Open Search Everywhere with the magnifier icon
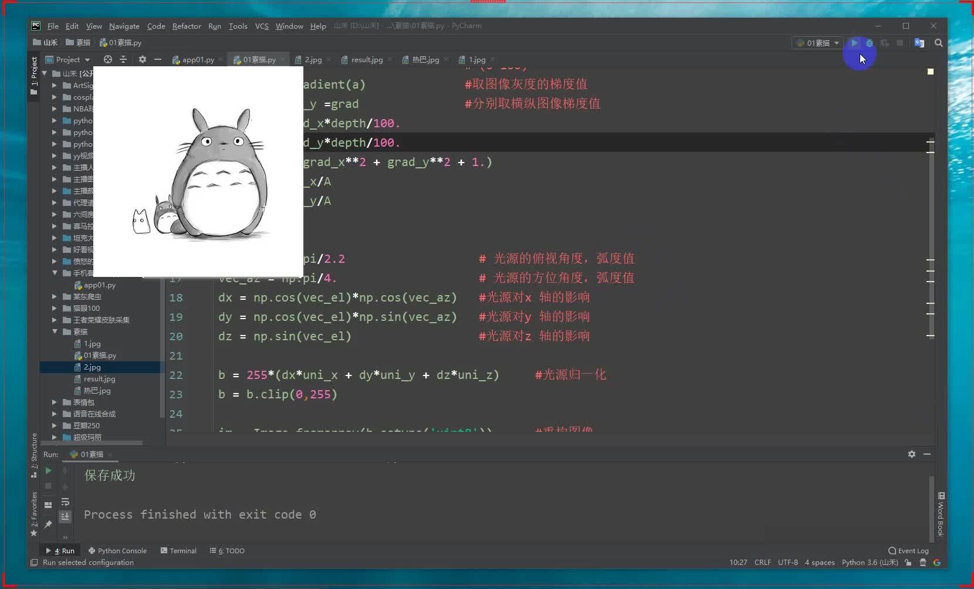974x589 pixels. pyautogui.click(x=939, y=43)
